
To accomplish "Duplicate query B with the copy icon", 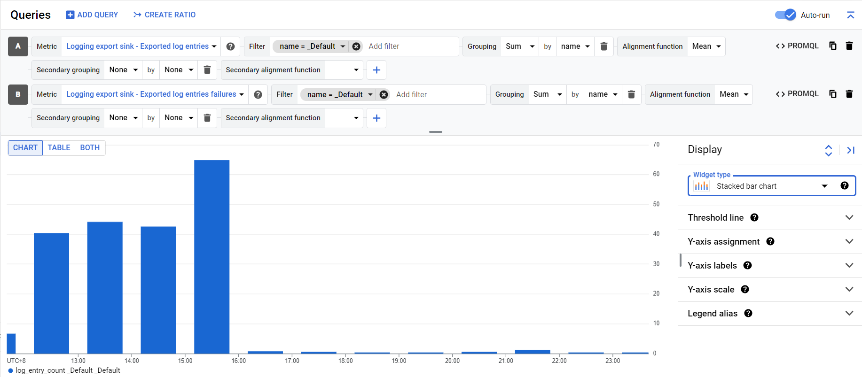I will [x=832, y=94].
